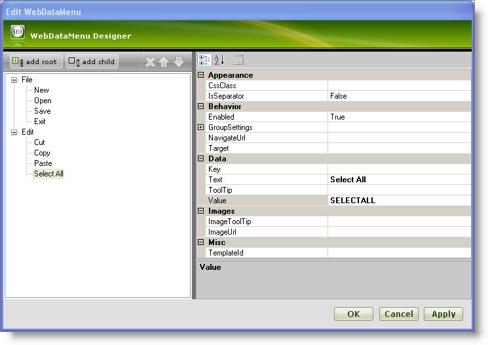The height and width of the screenshot is (345, 488).
Task: Open the Property Pages icon
Action: pyautogui.click(x=238, y=60)
